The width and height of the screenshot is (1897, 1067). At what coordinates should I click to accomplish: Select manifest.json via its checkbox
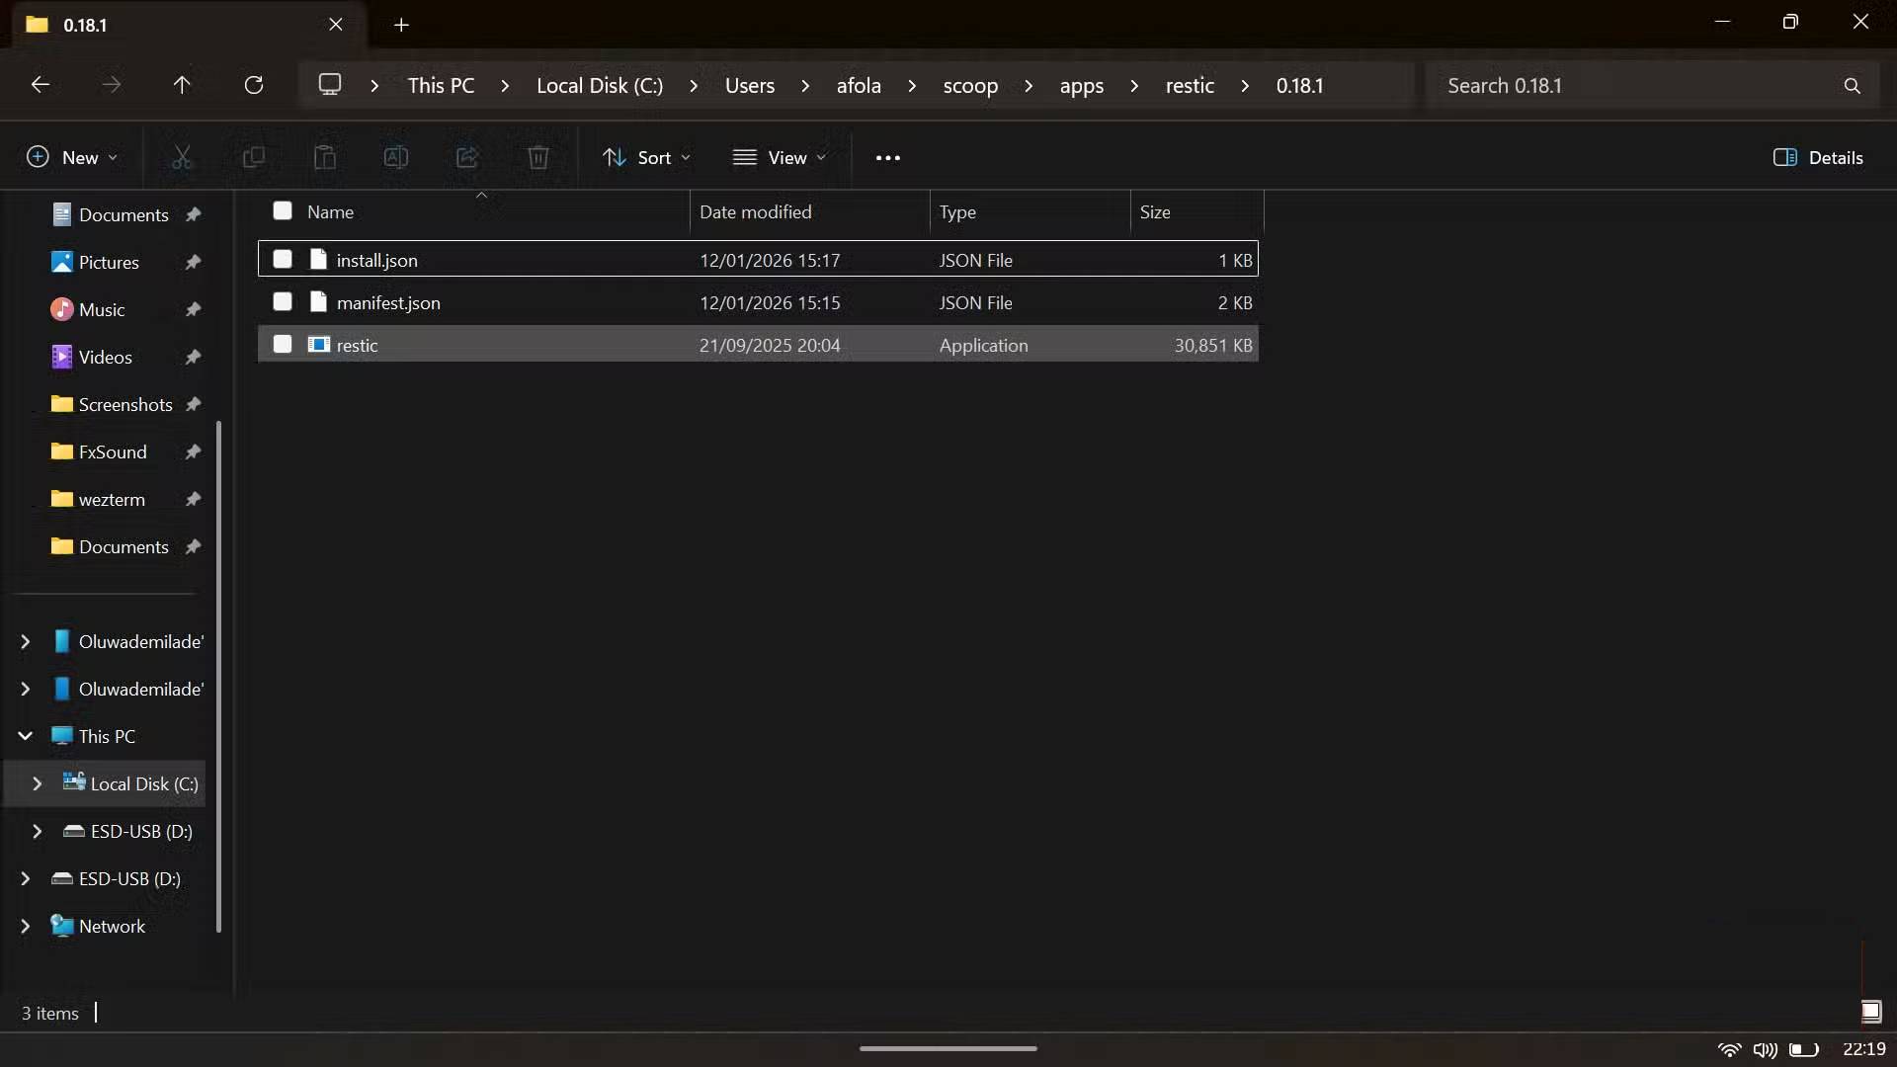(283, 302)
